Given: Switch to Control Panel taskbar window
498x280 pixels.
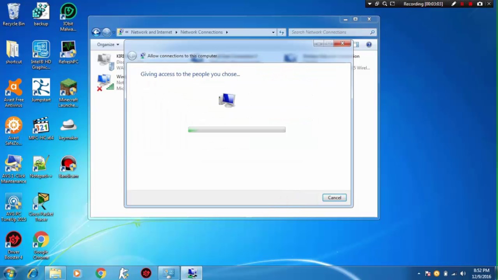Looking at the screenshot, I should 168,273.
